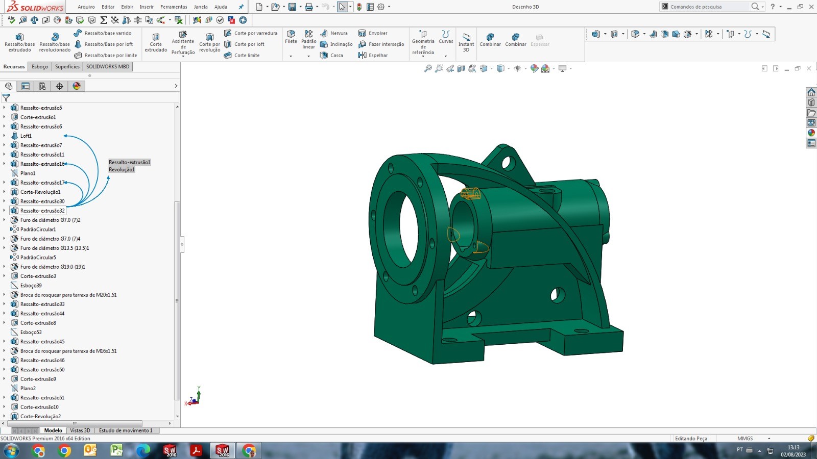Open the dropdown arrow under Curvas
Image resolution: width=817 pixels, height=459 pixels.
446,56
